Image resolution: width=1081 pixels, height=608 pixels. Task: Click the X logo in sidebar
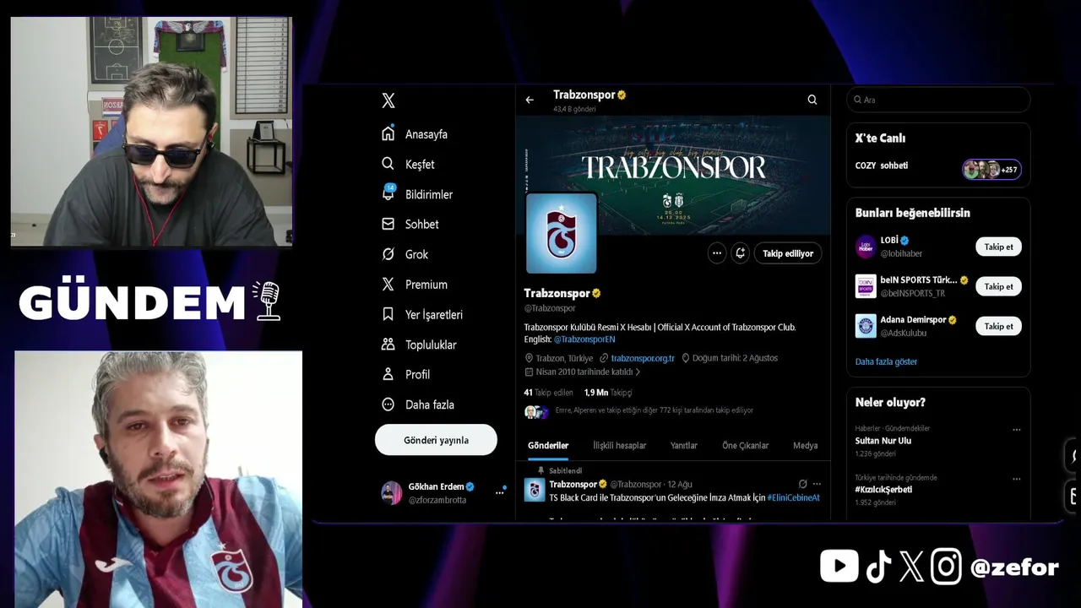point(388,100)
